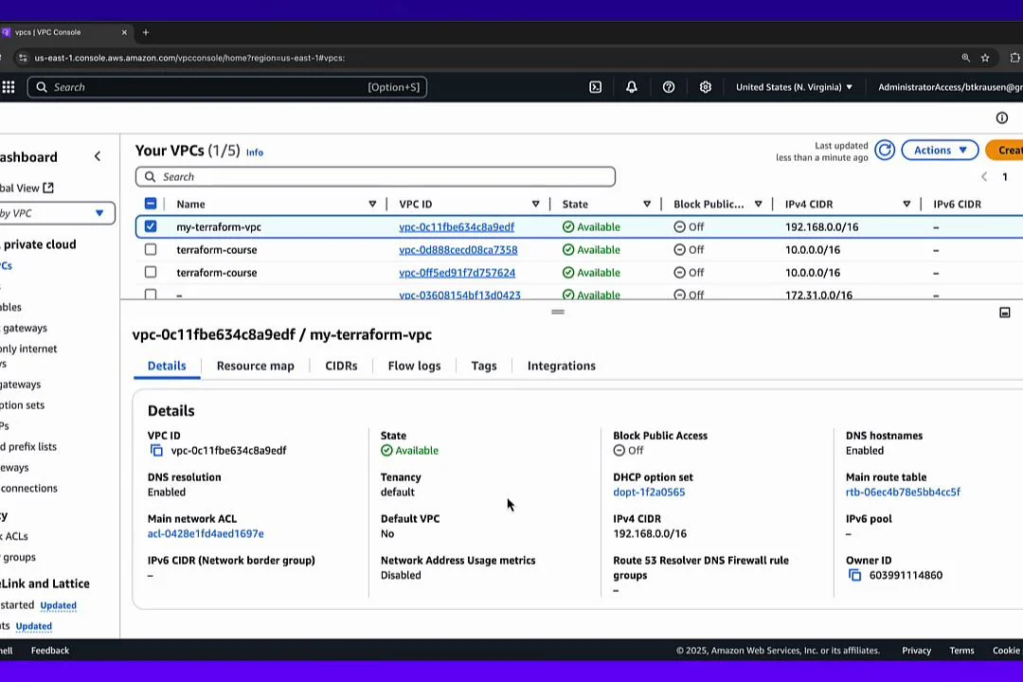
Task: Click the split panel layout icon
Action: pyautogui.click(x=1005, y=313)
